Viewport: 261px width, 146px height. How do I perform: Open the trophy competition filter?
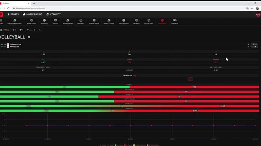22,30
